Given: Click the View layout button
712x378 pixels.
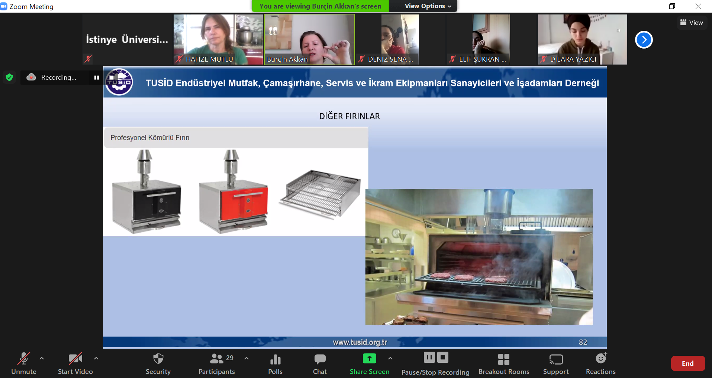Looking at the screenshot, I should pyautogui.click(x=692, y=23).
